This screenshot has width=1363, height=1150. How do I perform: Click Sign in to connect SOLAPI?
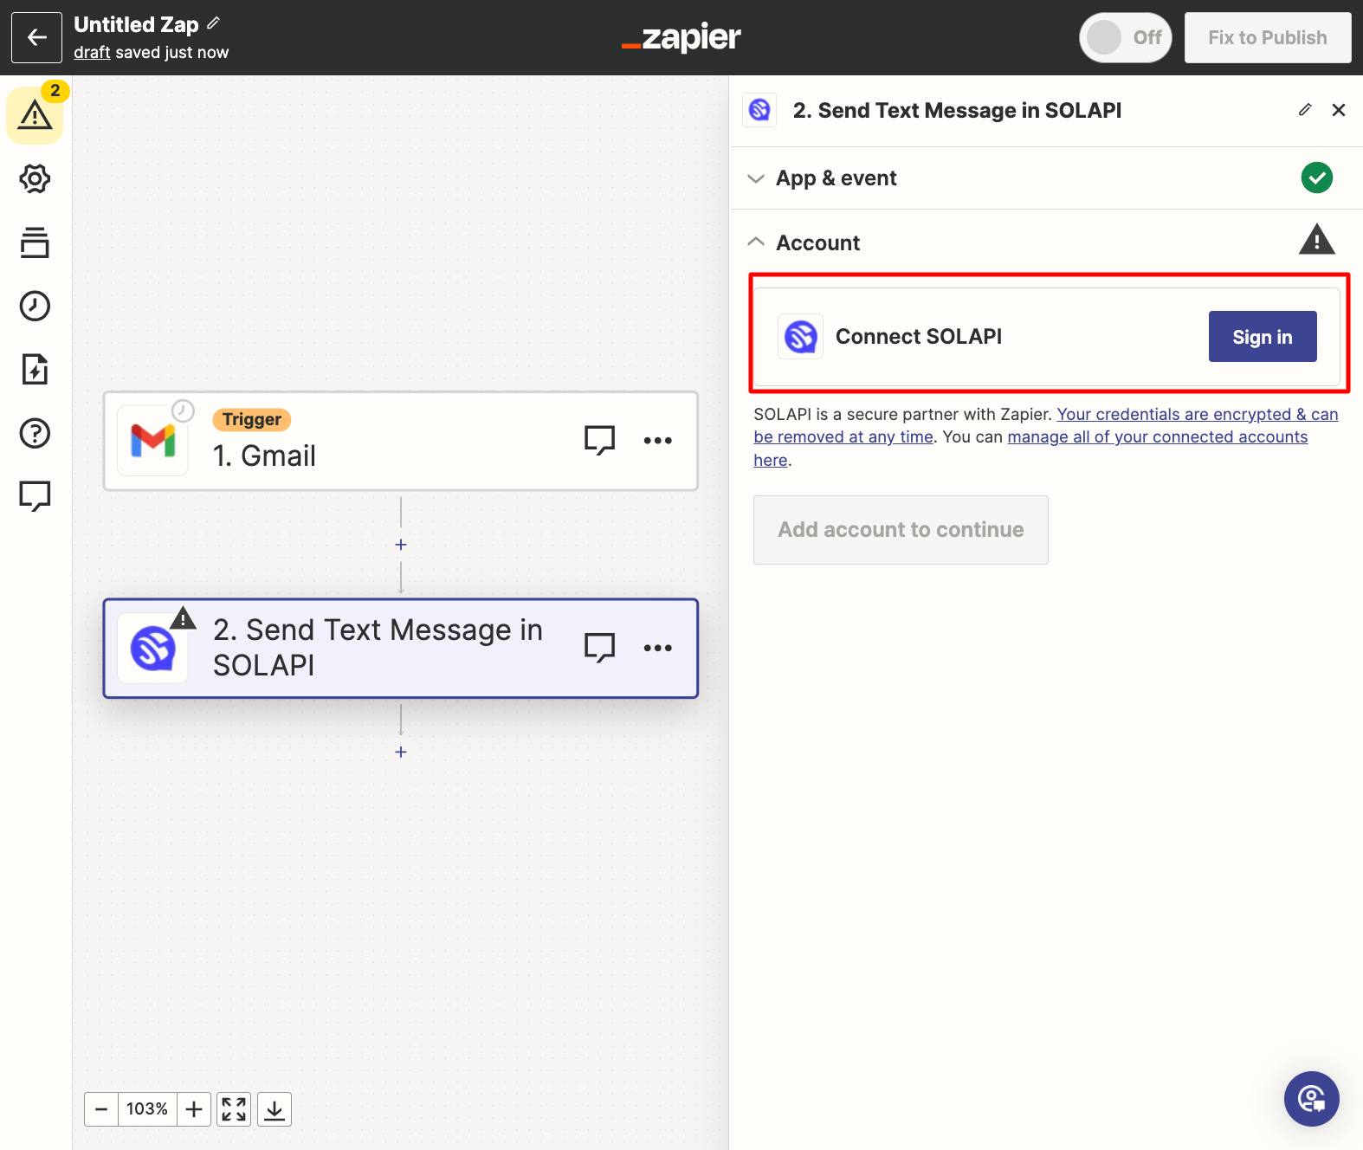coord(1263,337)
